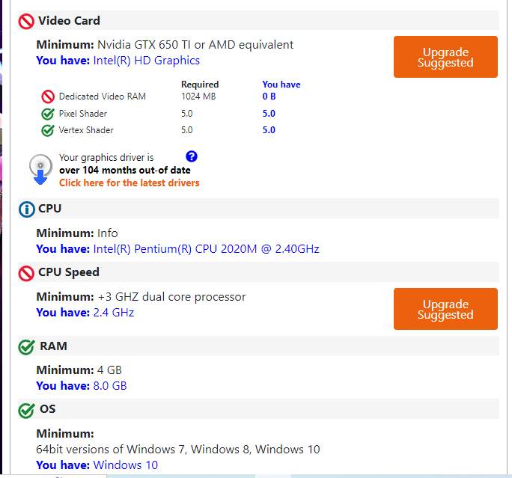Click the 'Required' column header

click(x=200, y=85)
